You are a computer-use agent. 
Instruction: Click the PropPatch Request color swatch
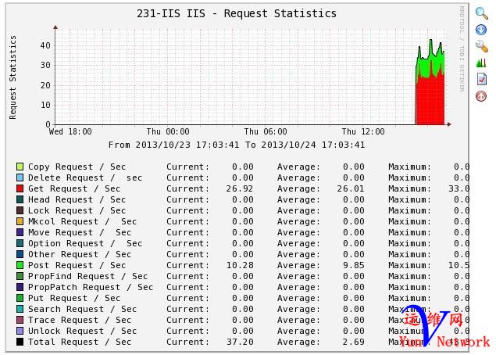[20, 287]
